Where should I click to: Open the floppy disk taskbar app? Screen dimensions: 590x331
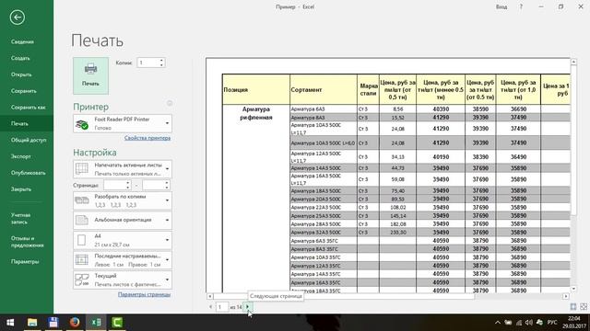tap(53, 323)
